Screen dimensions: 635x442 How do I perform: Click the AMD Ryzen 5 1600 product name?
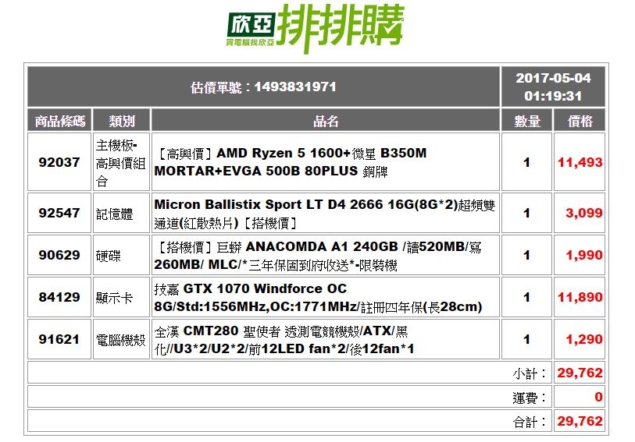[x=291, y=162]
